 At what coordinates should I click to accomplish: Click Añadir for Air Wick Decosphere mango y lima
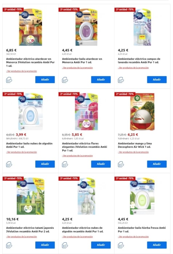157,164
